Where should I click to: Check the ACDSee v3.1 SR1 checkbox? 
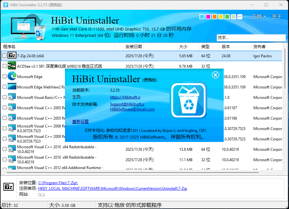coord(4,66)
